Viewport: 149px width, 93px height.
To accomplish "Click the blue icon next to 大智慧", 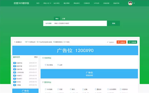I will tap(15, 85).
